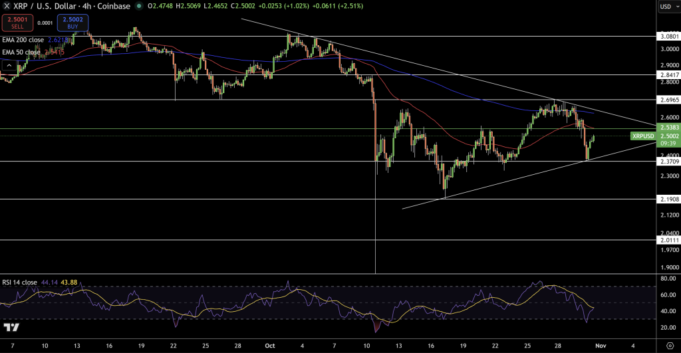681x353 pixels.
Task: Select the EMA 50 close indicator legend
Action: (21, 52)
